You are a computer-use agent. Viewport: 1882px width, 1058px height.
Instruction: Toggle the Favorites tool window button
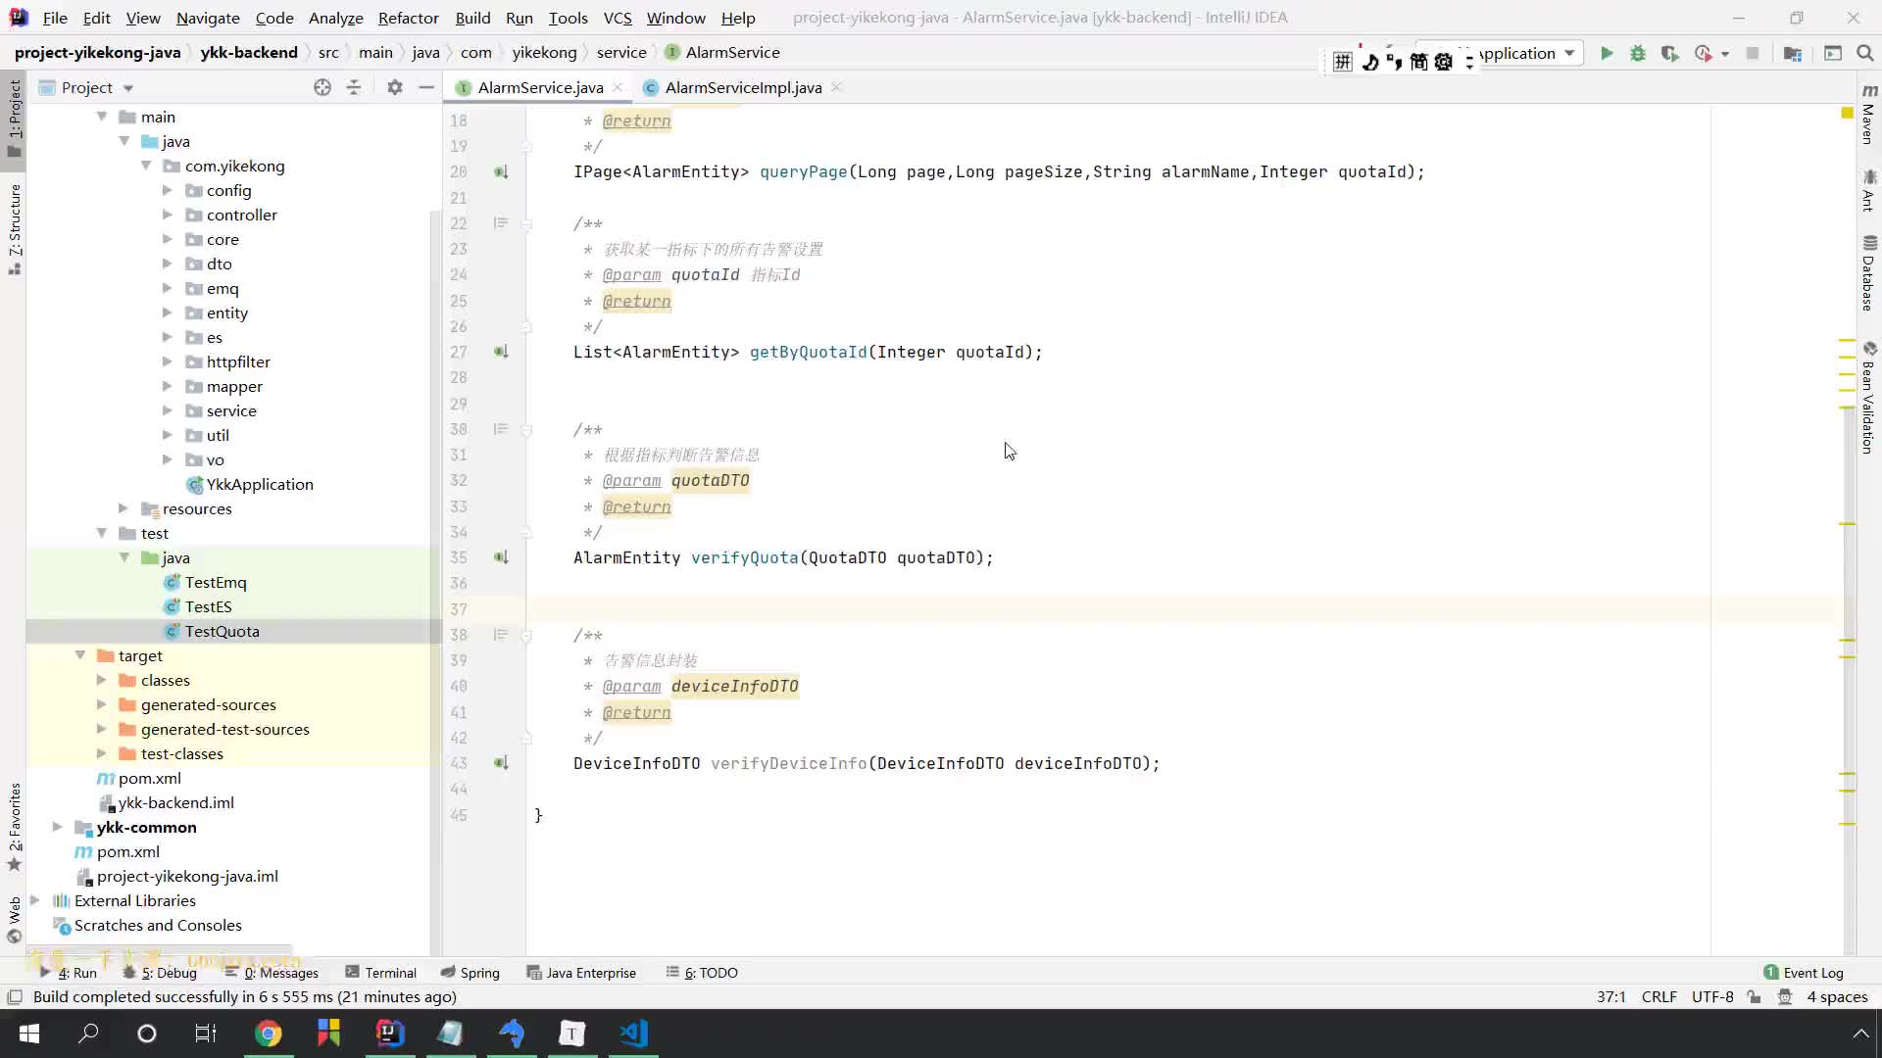tap(14, 826)
